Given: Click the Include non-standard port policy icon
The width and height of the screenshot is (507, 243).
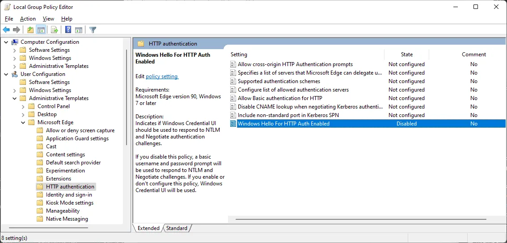Looking at the screenshot, I should click(x=233, y=115).
